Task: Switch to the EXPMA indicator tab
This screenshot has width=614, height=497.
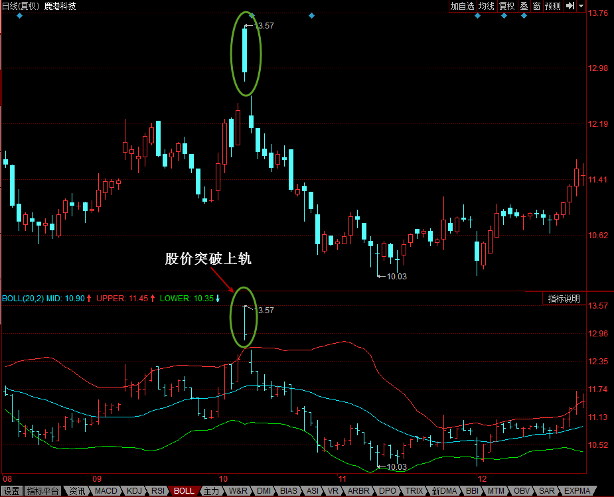Action: (x=577, y=491)
